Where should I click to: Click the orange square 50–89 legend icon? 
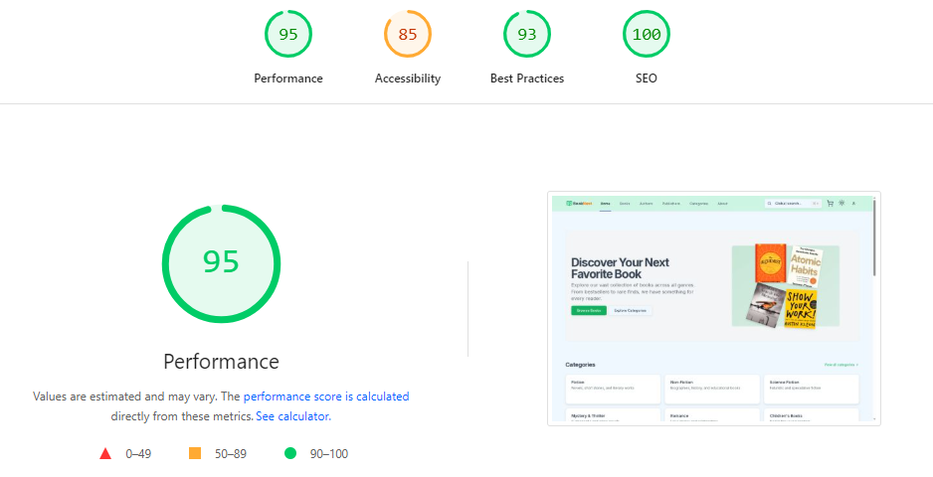pyautogui.click(x=195, y=454)
